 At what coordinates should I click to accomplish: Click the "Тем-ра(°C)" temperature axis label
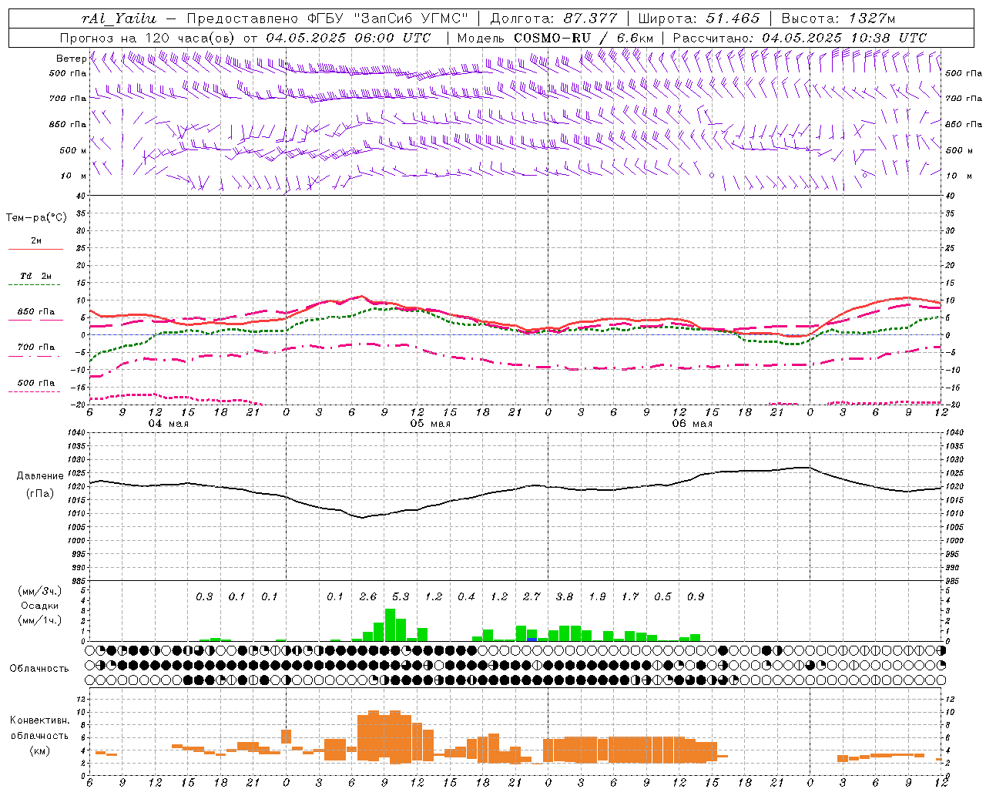[x=36, y=218]
